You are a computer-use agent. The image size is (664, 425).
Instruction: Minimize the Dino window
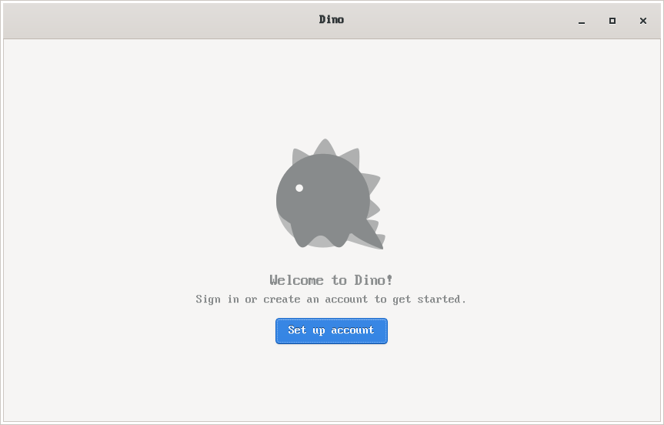click(582, 21)
